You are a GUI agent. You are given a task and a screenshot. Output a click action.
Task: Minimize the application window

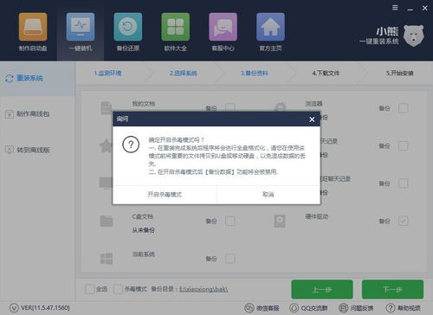tap(410, 9)
